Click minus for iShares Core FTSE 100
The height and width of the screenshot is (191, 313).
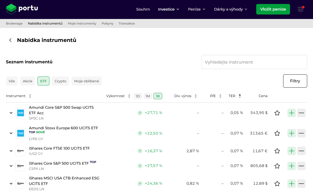(x=301, y=151)
